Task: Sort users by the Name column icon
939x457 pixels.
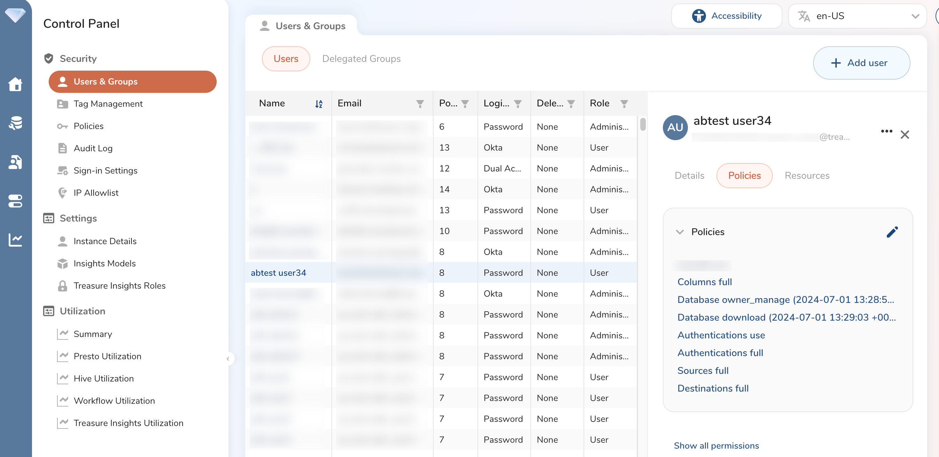Action: point(319,104)
